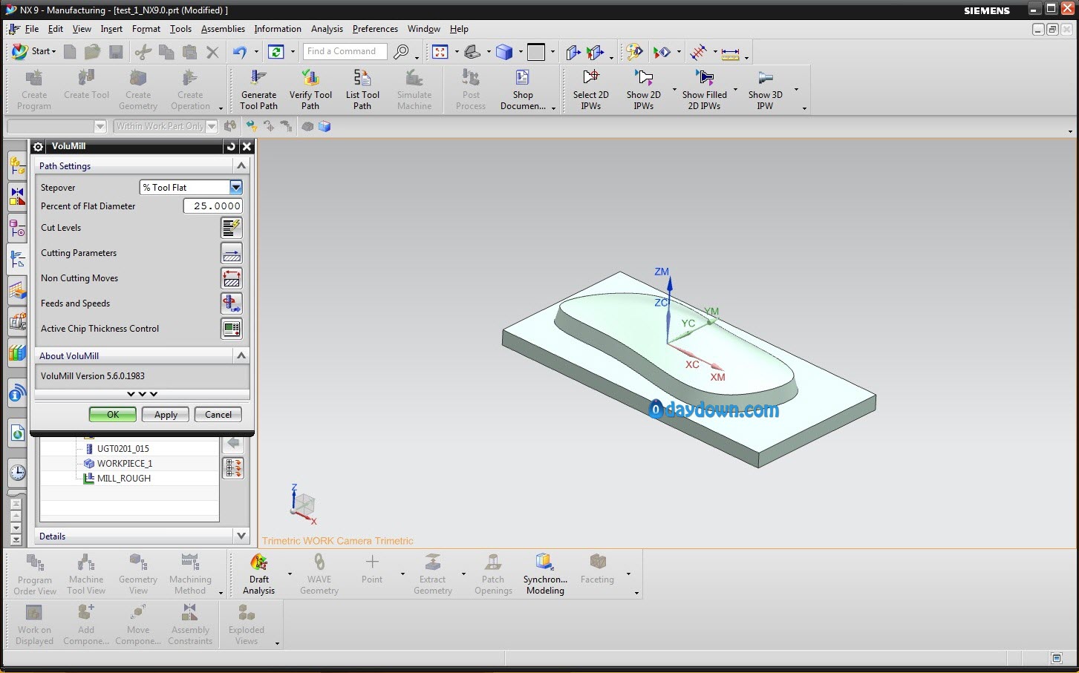The width and height of the screenshot is (1079, 673).
Task: Expand the Details section
Action: [241, 536]
